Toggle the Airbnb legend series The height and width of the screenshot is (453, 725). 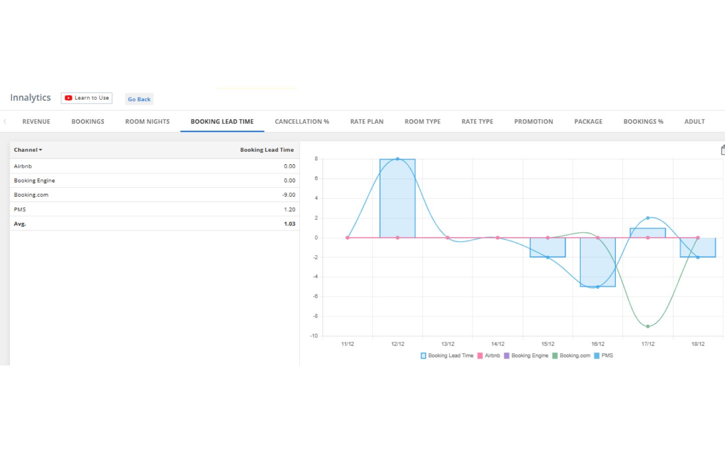pos(489,356)
